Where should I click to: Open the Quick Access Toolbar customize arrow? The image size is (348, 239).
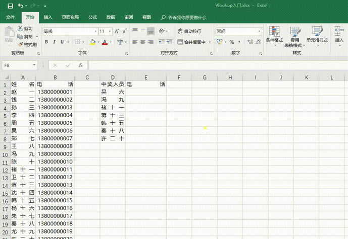tap(45, 6)
